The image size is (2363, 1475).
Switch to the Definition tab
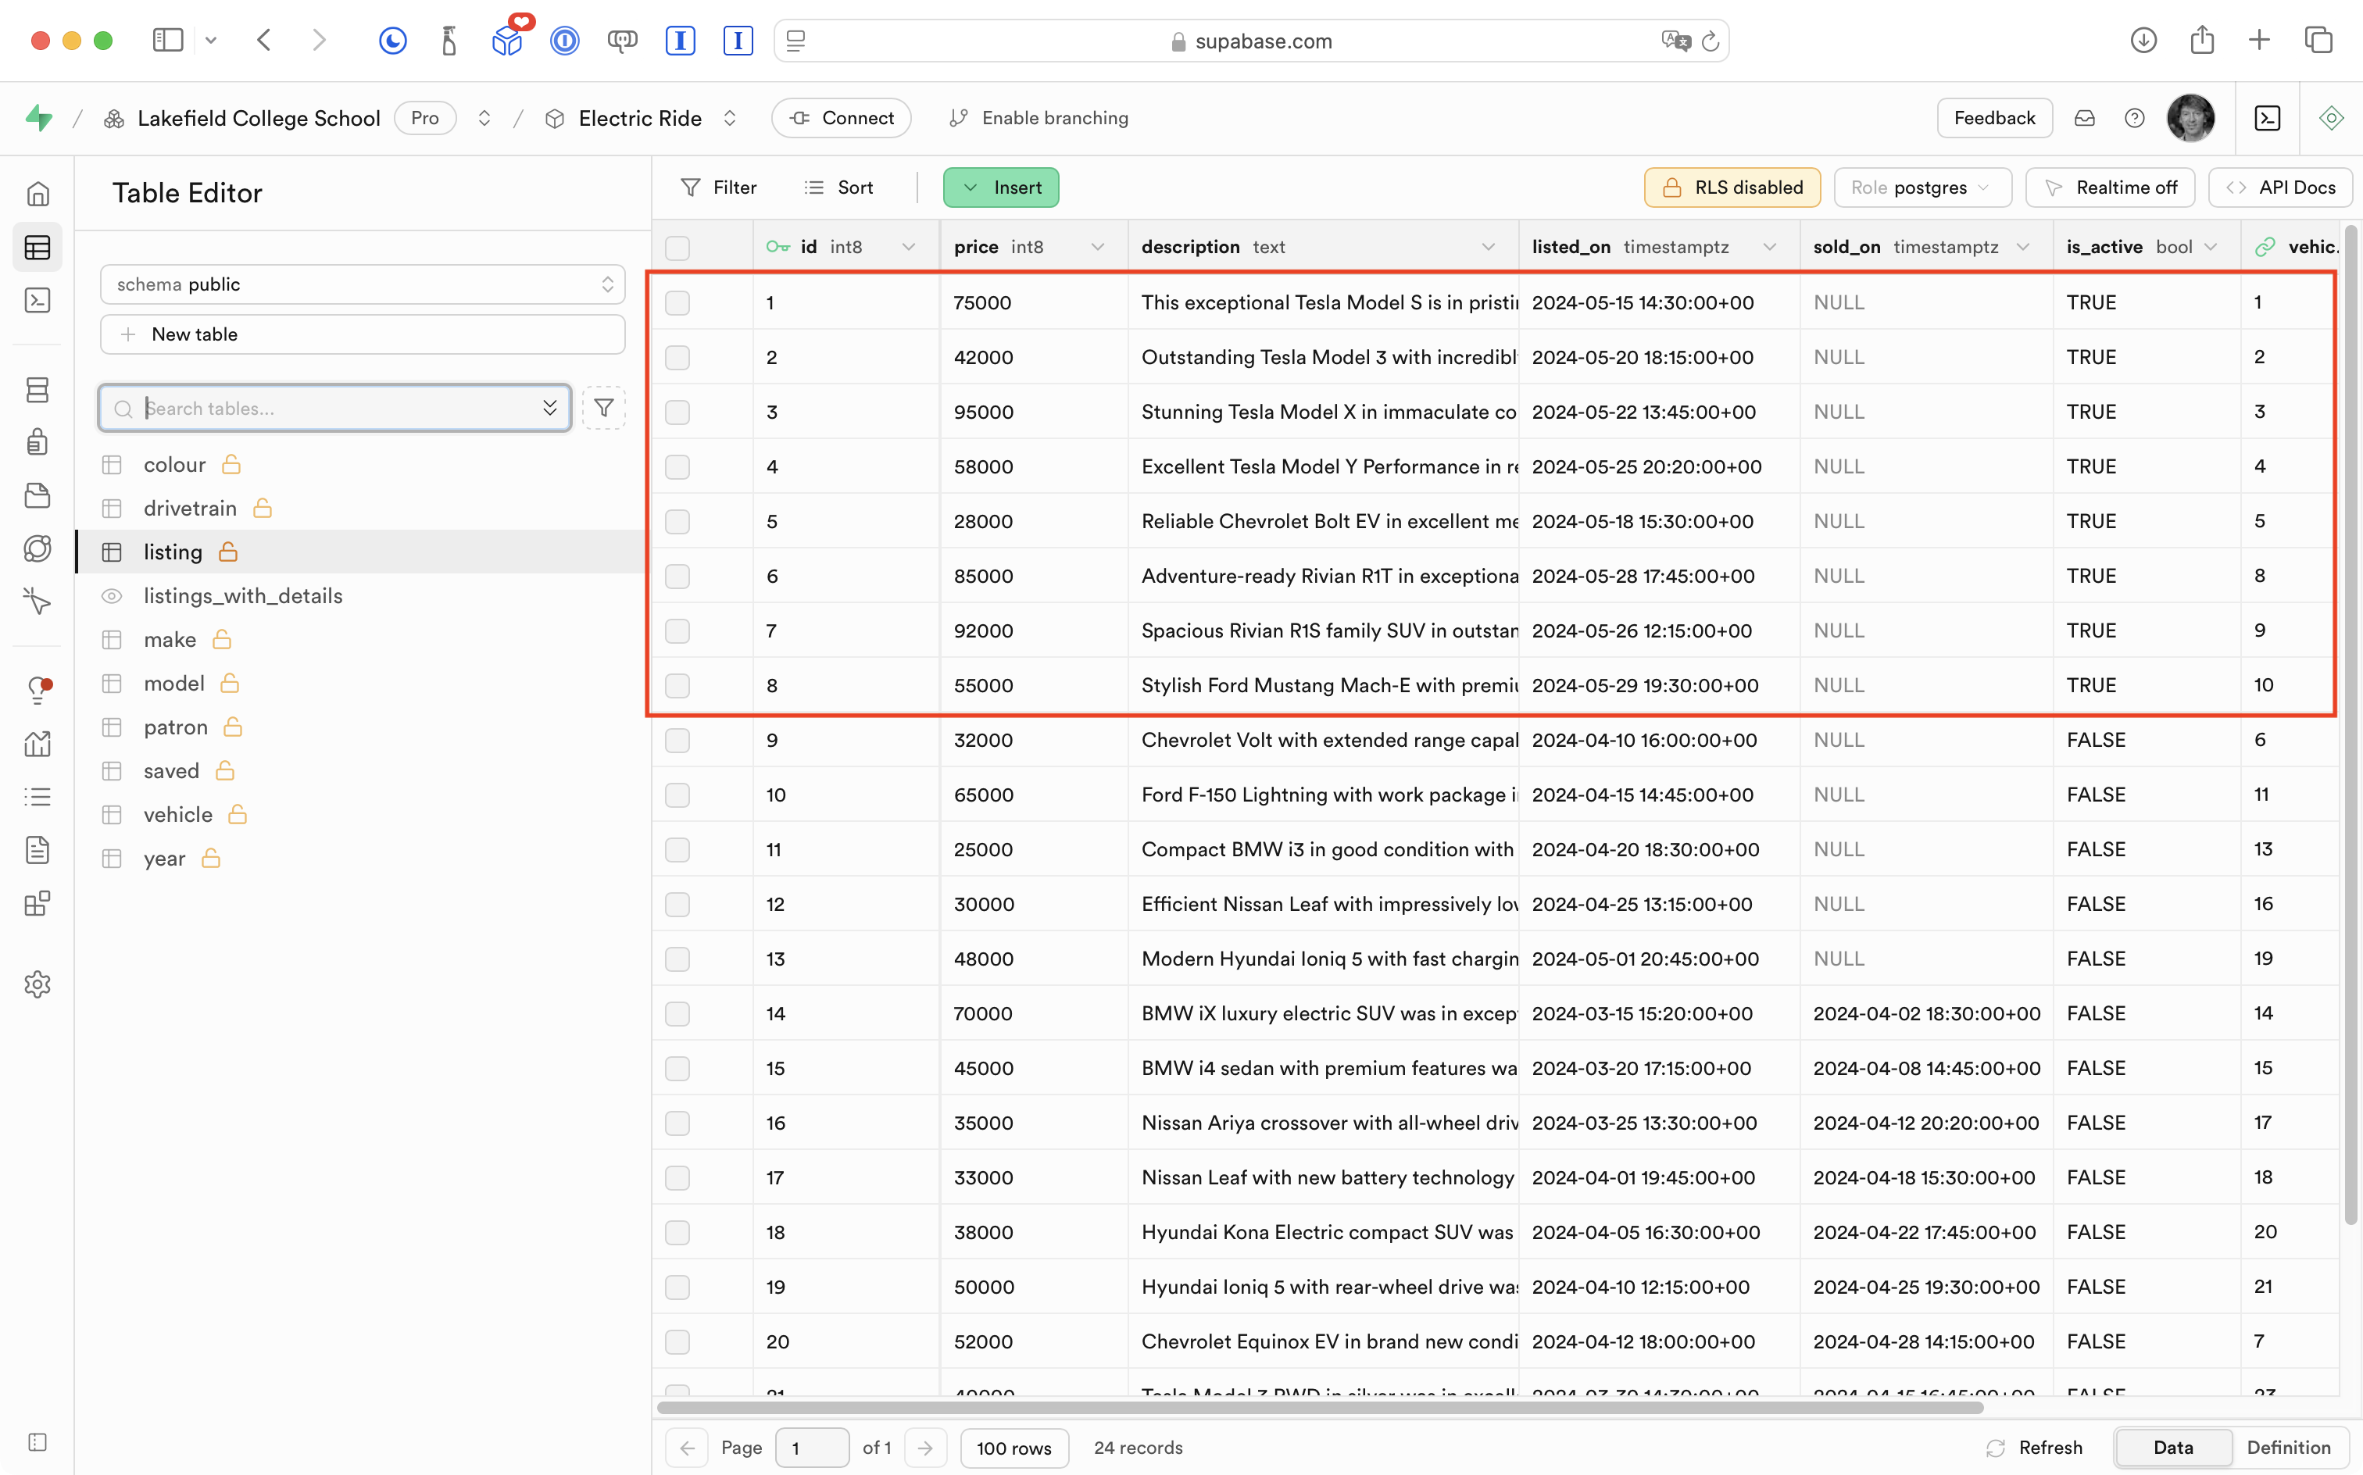point(2288,1448)
